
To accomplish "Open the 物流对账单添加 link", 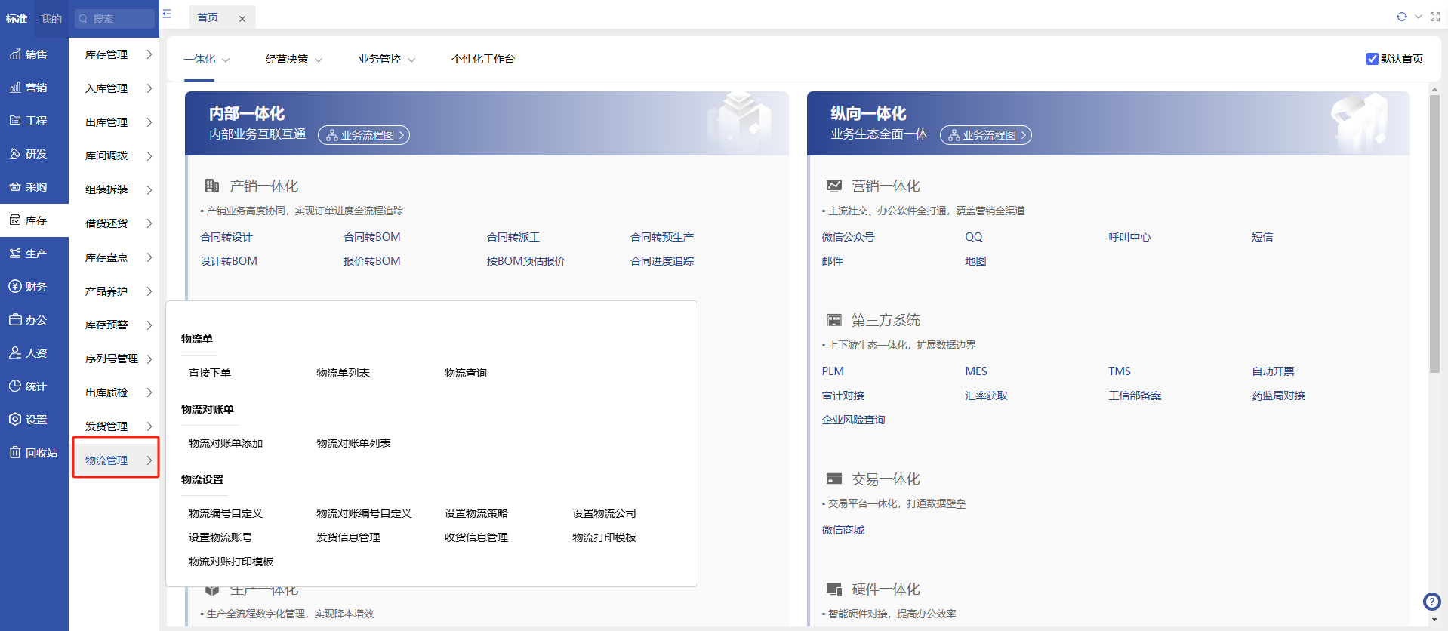I will pos(226,443).
